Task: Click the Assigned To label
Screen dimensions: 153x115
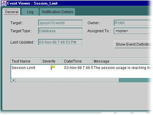Action: [x=99, y=31]
